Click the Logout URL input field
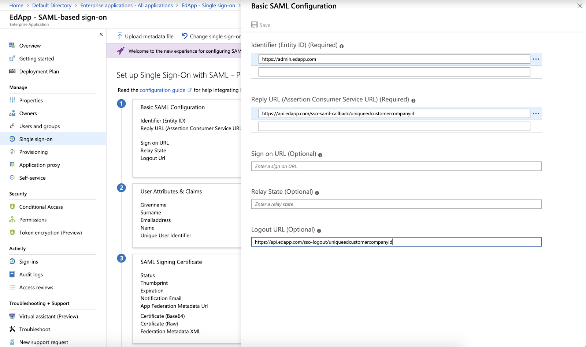This screenshot has height=347, width=586. 396,242
